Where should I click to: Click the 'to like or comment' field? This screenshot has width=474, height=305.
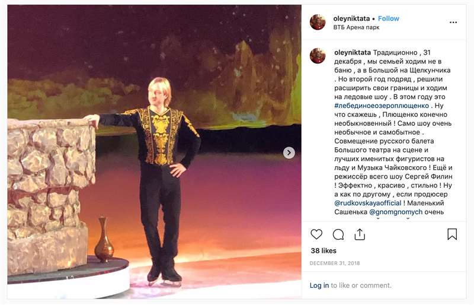[x=361, y=285]
